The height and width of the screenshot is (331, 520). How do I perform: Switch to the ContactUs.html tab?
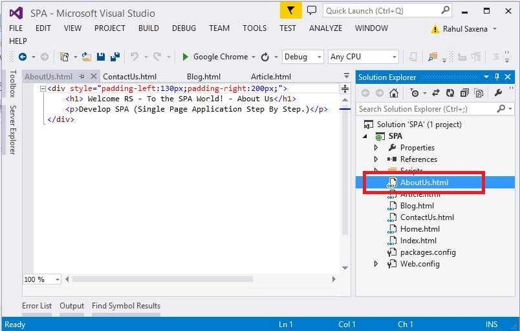coord(129,77)
